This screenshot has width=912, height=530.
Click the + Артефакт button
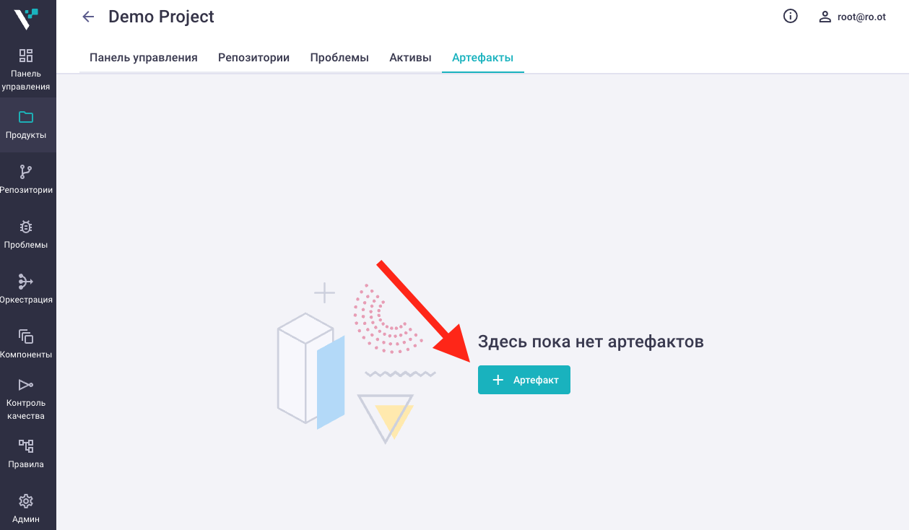coord(524,380)
